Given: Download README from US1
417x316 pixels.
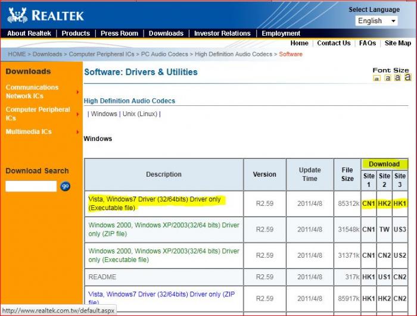Looking at the screenshot, I should (x=384, y=277).
